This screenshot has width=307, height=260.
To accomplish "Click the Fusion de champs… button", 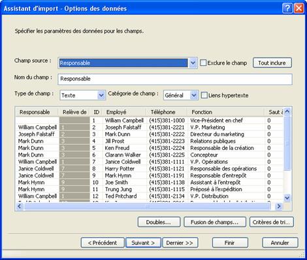I will (215, 222).
